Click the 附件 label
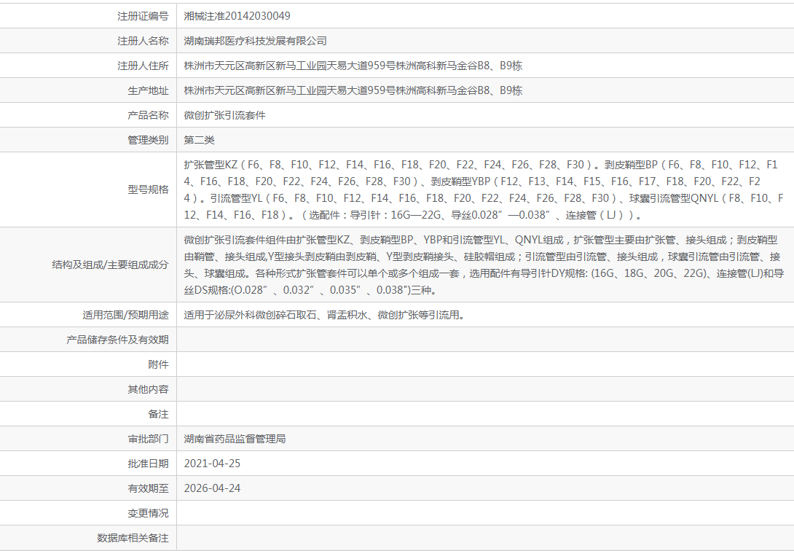This screenshot has height=551, width=794. click(158, 364)
